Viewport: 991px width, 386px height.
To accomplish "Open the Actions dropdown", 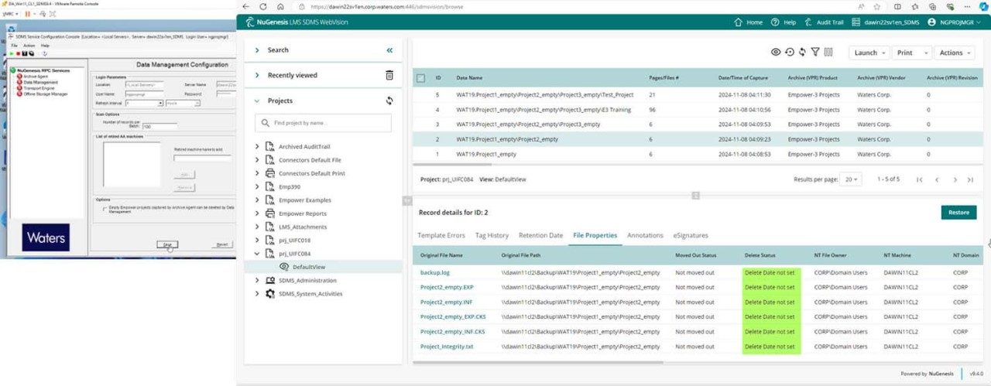I will [x=955, y=53].
